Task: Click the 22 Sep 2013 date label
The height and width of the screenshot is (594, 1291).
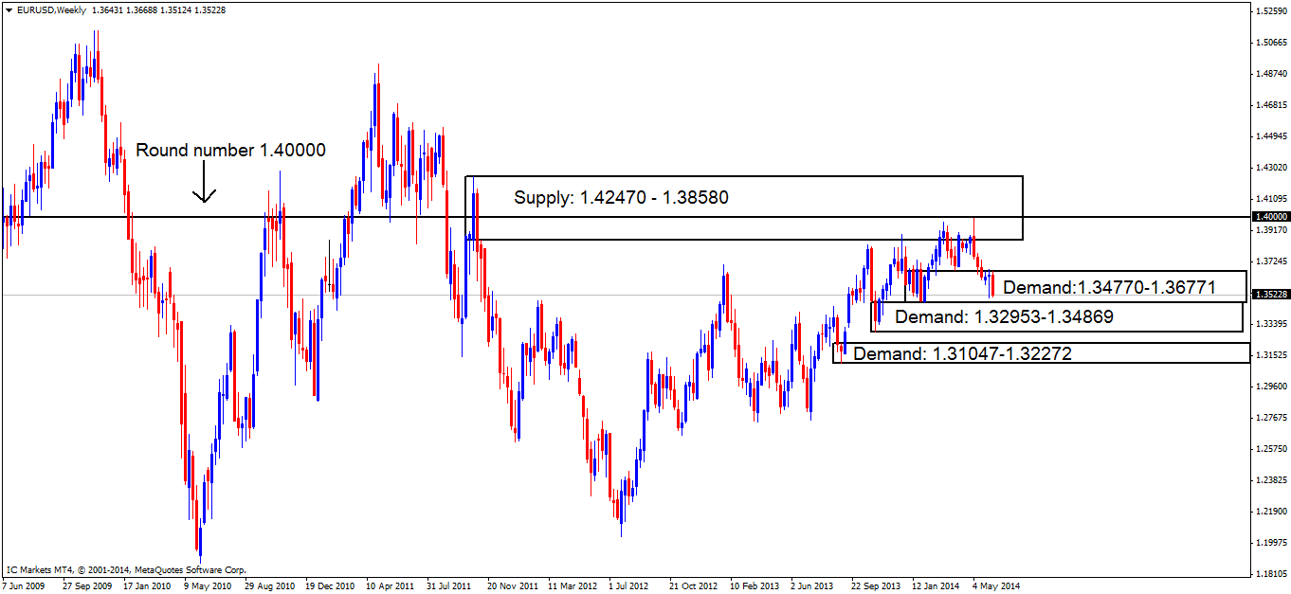Action: 876,585
